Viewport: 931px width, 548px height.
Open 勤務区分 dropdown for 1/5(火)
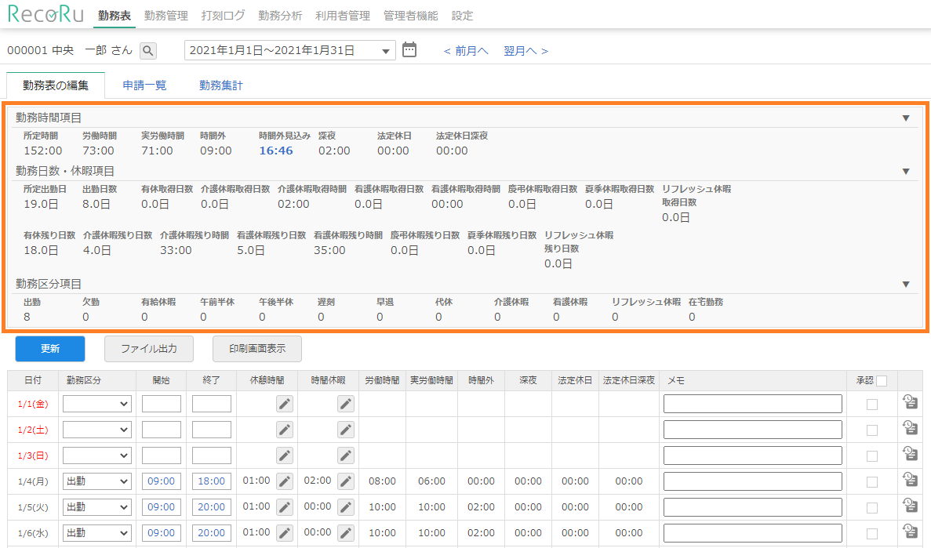click(96, 508)
